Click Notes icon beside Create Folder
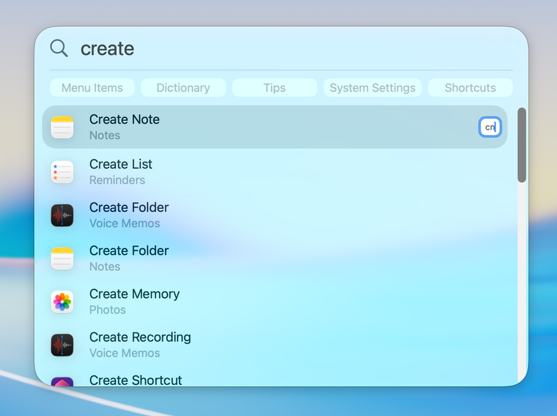 (x=62, y=259)
